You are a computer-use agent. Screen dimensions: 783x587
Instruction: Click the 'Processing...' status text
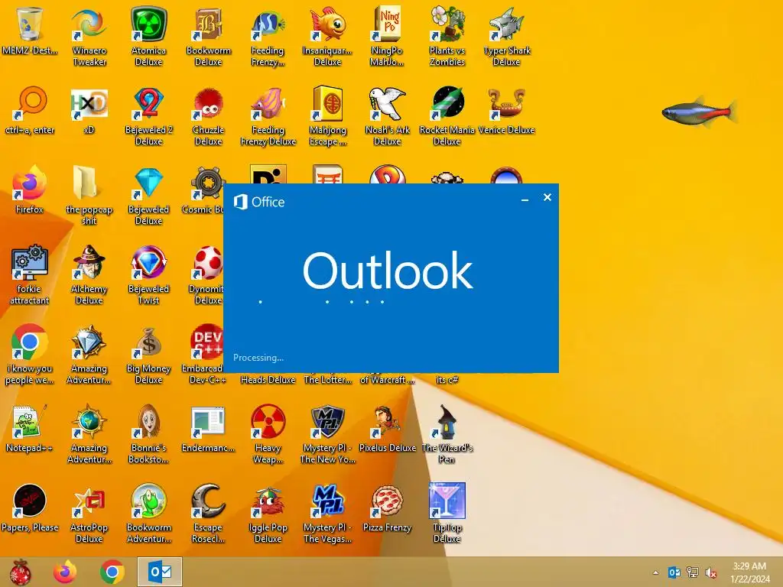258,358
